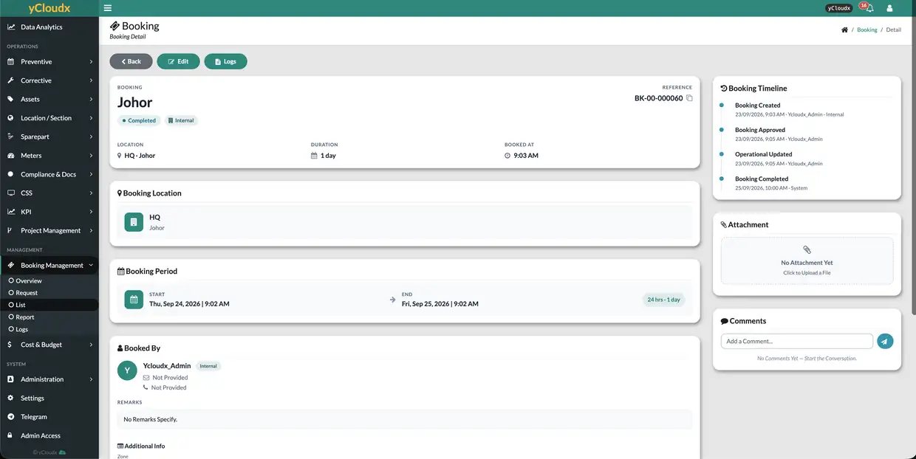This screenshot has width=916, height=459.
Task: Expand the Assets menu chevron
Action: click(x=91, y=99)
